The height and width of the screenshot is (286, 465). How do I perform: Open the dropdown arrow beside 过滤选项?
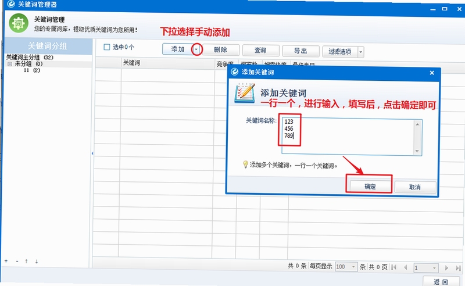click(360, 52)
